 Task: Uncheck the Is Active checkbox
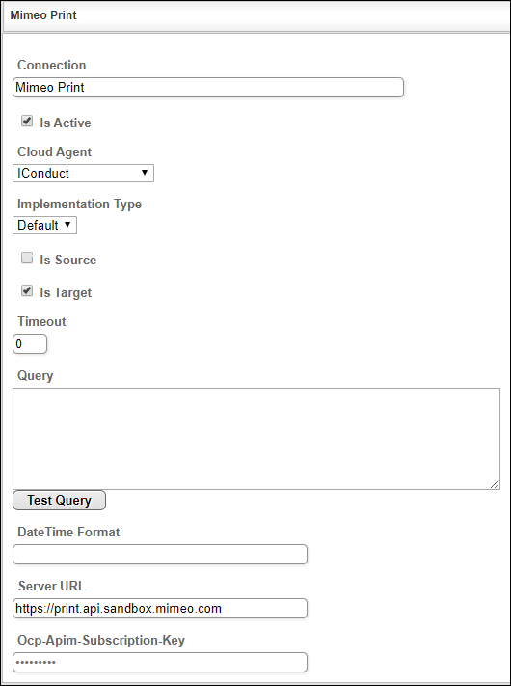[x=27, y=122]
